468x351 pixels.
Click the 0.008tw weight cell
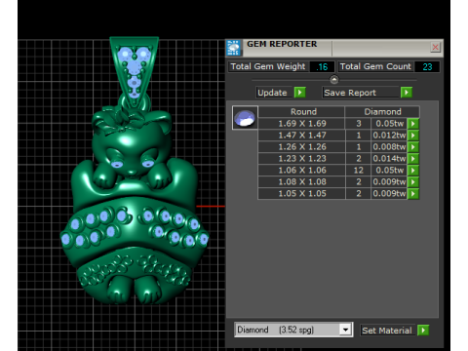(x=389, y=147)
